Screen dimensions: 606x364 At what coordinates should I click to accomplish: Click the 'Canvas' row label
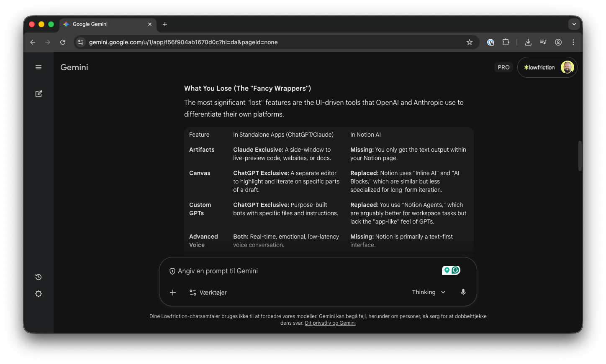(x=200, y=173)
